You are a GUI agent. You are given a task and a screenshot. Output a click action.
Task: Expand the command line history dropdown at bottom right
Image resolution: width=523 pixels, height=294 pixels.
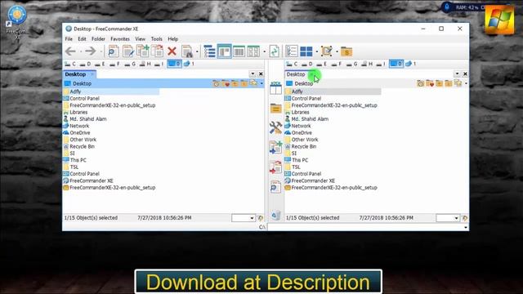pyautogui.click(x=466, y=227)
